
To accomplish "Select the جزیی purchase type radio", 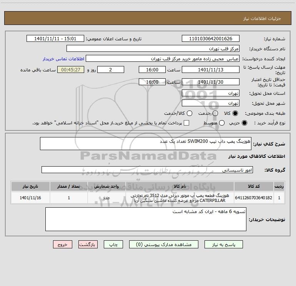I will coord(244,123).
